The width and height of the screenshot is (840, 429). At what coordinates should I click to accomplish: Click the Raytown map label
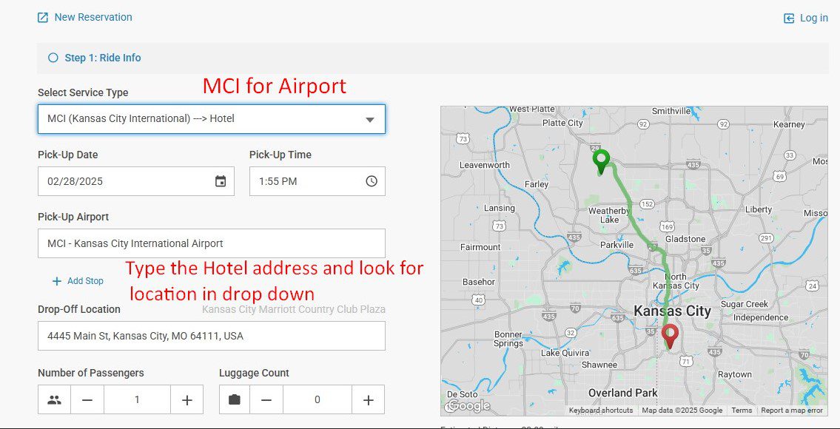(734, 374)
